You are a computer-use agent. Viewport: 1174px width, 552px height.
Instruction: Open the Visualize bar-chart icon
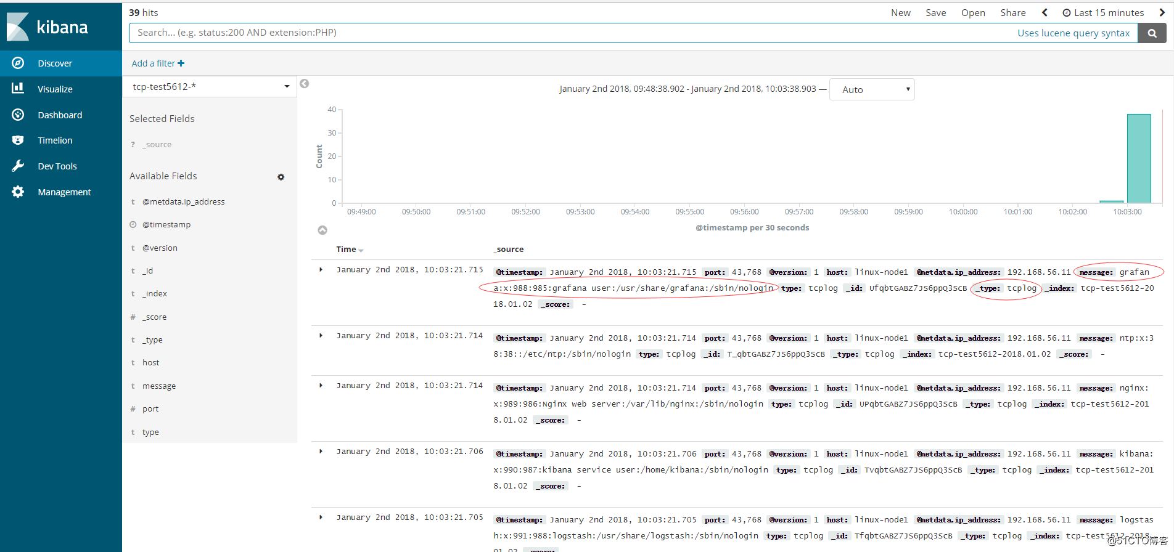[18, 89]
